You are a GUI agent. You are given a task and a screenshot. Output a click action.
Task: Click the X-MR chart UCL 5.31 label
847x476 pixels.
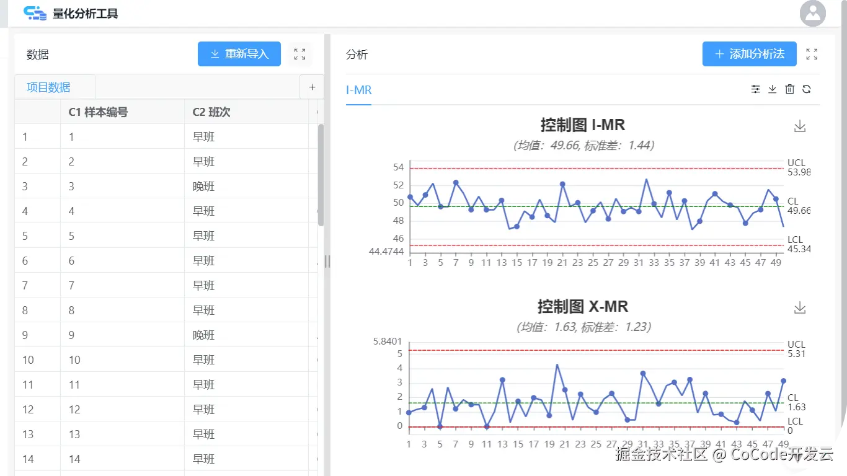tap(796, 349)
